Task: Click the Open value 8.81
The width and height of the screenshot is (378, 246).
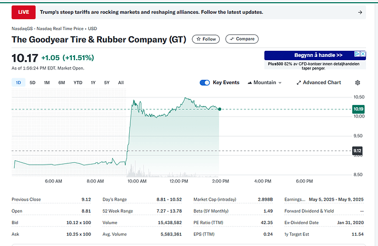Action: tap(86, 211)
